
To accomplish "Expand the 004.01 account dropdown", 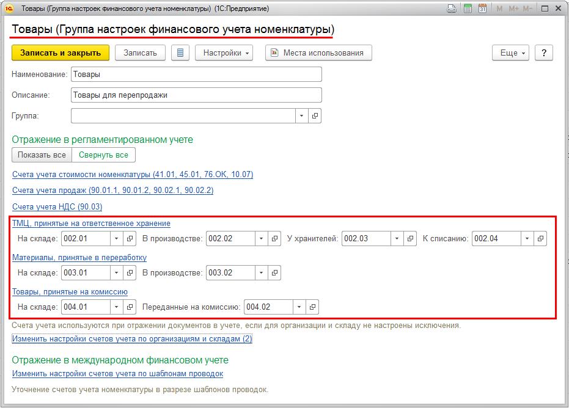I will pyautogui.click(x=117, y=307).
